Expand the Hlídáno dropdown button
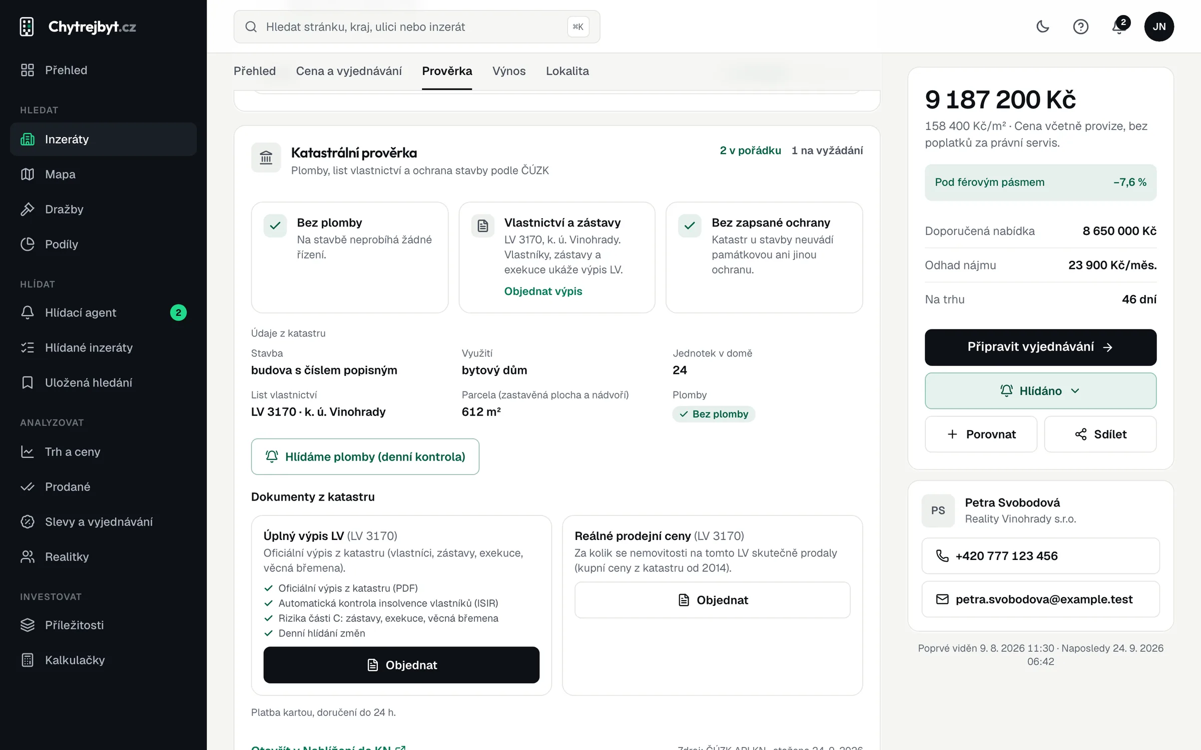The width and height of the screenshot is (1201, 750). click(1040, 390)
